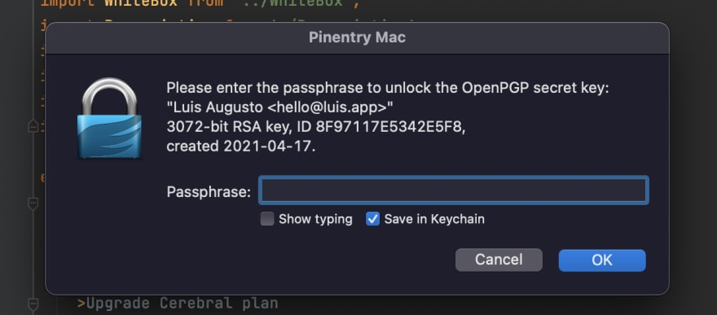Collapse the fold marker beside Upgrade Cerebral plan
The width and height of the screenshot is (717, 315).
pyautogui.click(x=33, y=304)
